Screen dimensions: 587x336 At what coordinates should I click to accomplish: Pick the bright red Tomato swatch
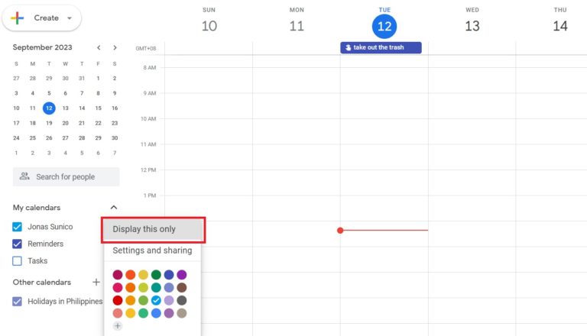(x=118, y=300)
